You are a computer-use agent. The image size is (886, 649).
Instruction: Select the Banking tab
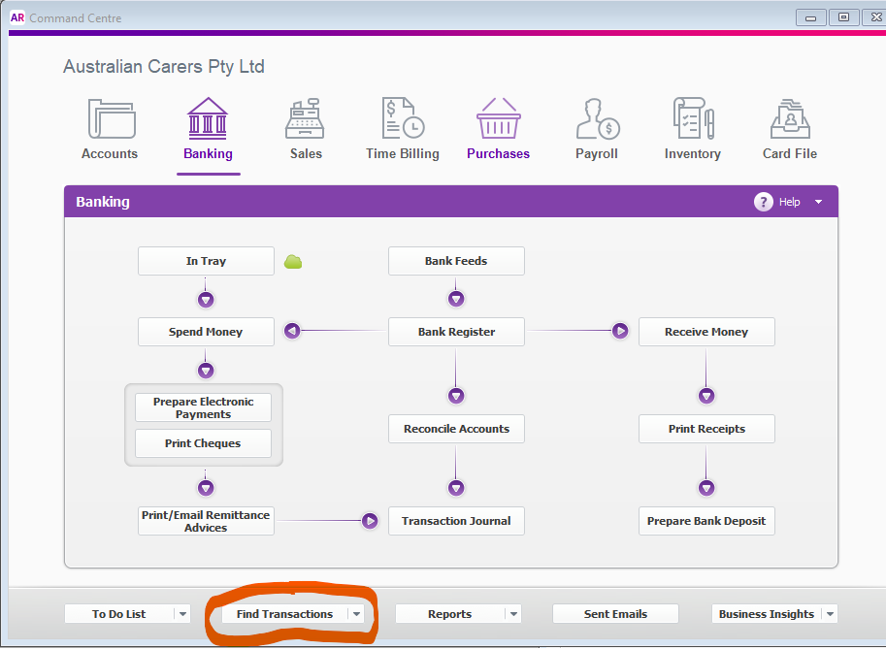[x=208, y=127]
